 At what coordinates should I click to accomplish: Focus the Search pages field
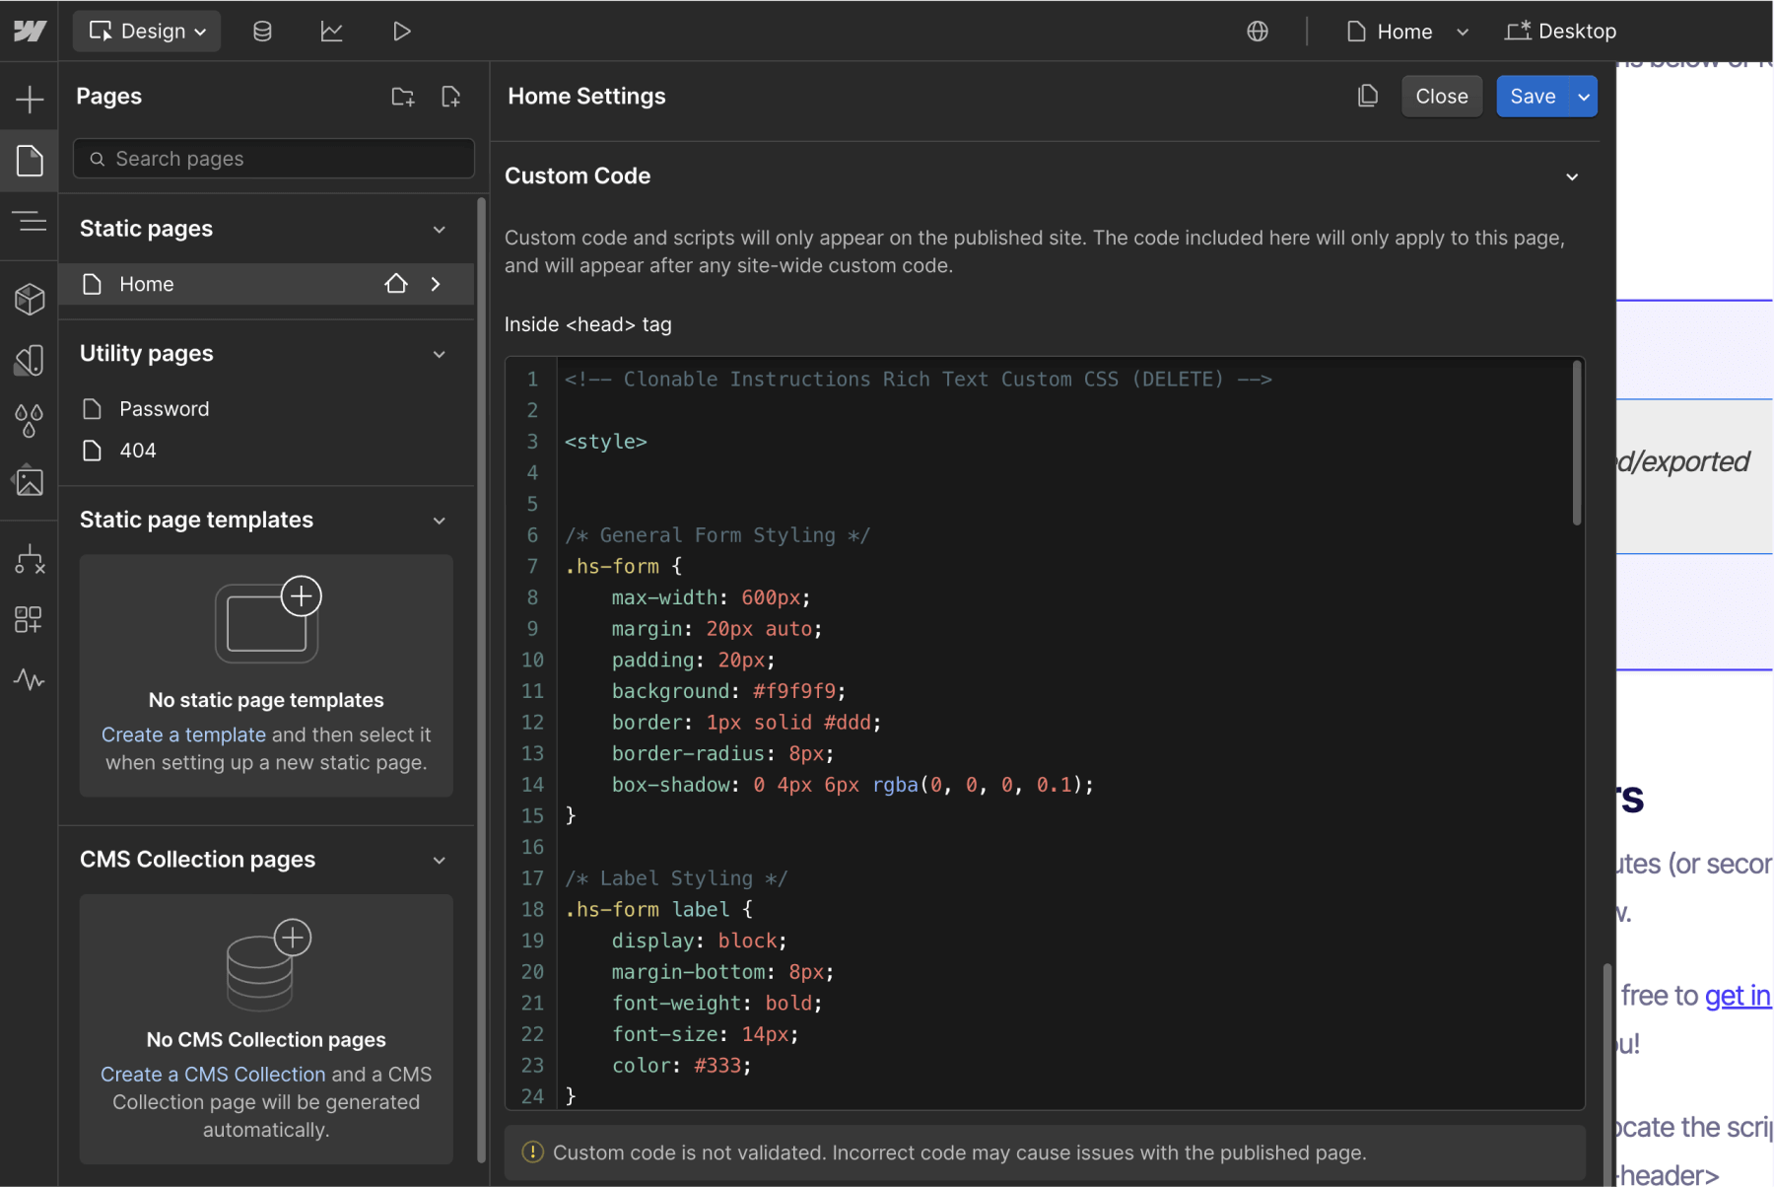coord(274,159)
